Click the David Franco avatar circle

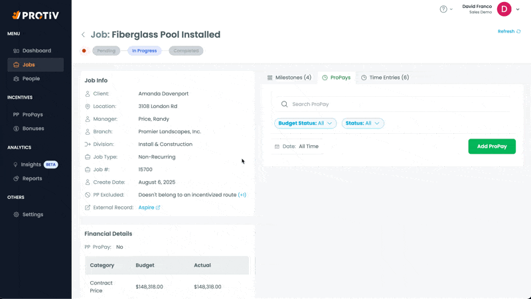(504, 9)
